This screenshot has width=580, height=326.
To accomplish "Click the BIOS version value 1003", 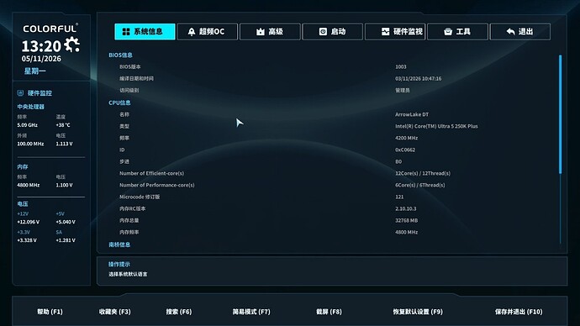I will (x=401, y=67).
